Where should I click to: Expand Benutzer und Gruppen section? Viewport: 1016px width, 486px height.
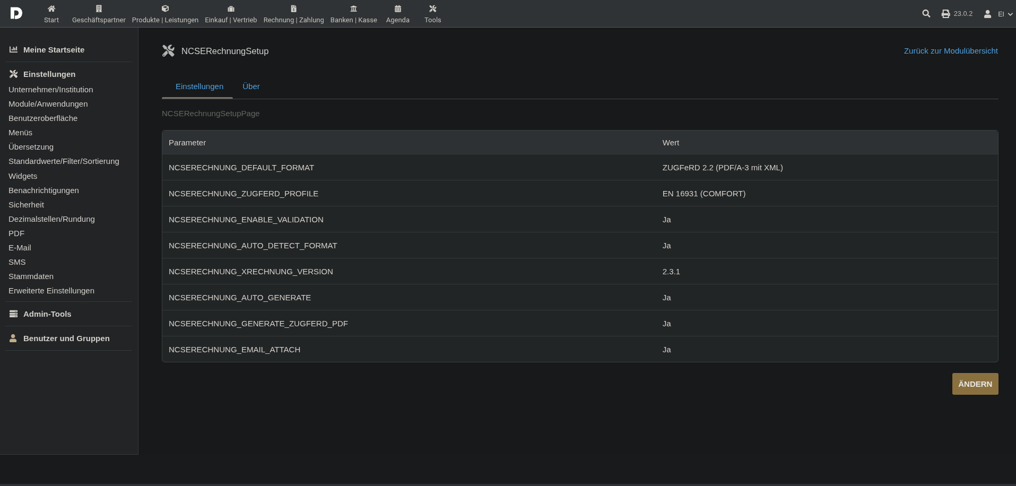pyautogui.click(x=66, y=339)
